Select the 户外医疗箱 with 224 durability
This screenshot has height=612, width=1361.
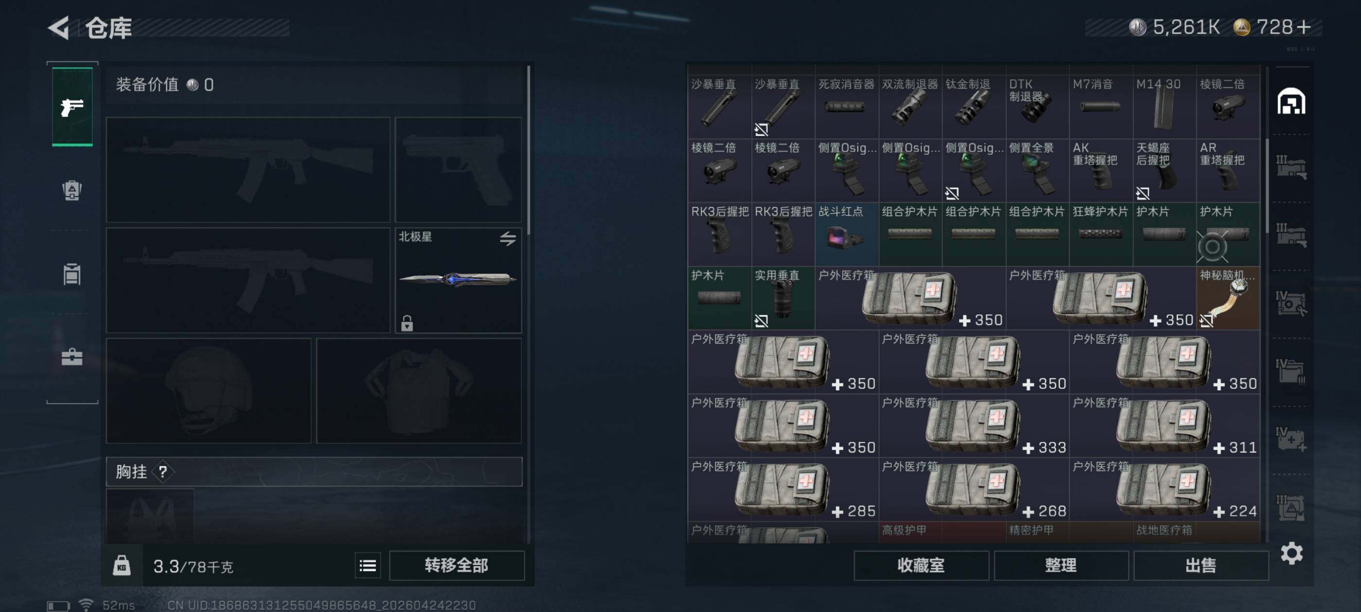[x=1165, y=489]
